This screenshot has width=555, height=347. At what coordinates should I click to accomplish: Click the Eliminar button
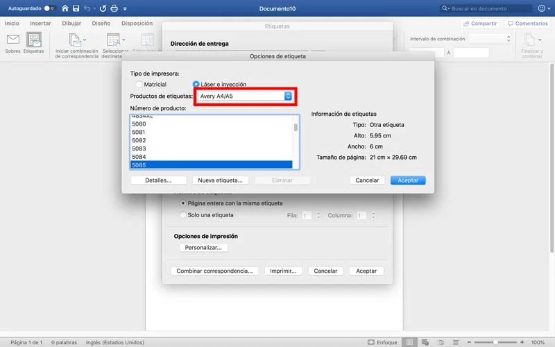tap(282, 180)
